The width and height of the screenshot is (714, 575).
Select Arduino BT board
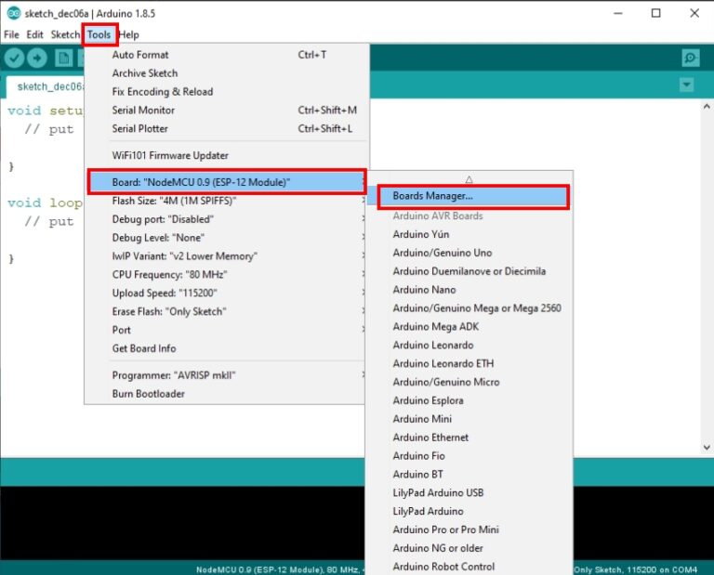[469, 475]
